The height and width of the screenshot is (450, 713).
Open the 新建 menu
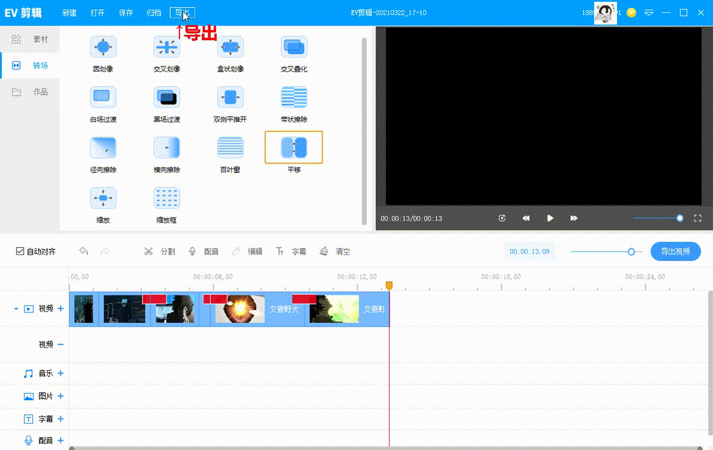pyautogui.click(x=69, y=13)
